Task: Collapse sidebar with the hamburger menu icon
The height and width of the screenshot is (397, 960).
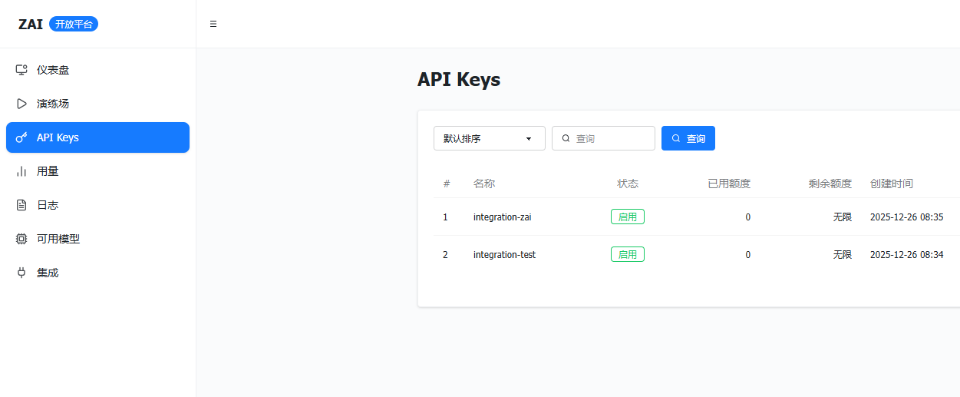Action: pos(213,24)
